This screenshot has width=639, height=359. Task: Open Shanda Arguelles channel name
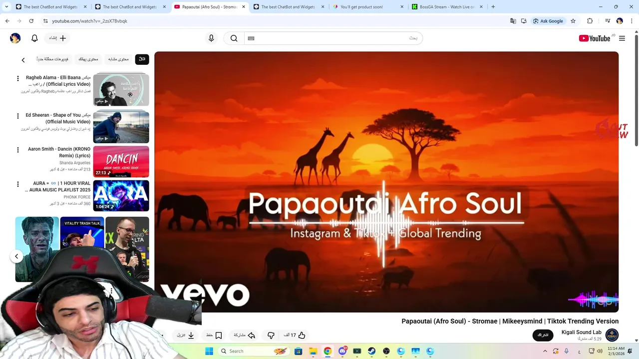click(75, 163)
